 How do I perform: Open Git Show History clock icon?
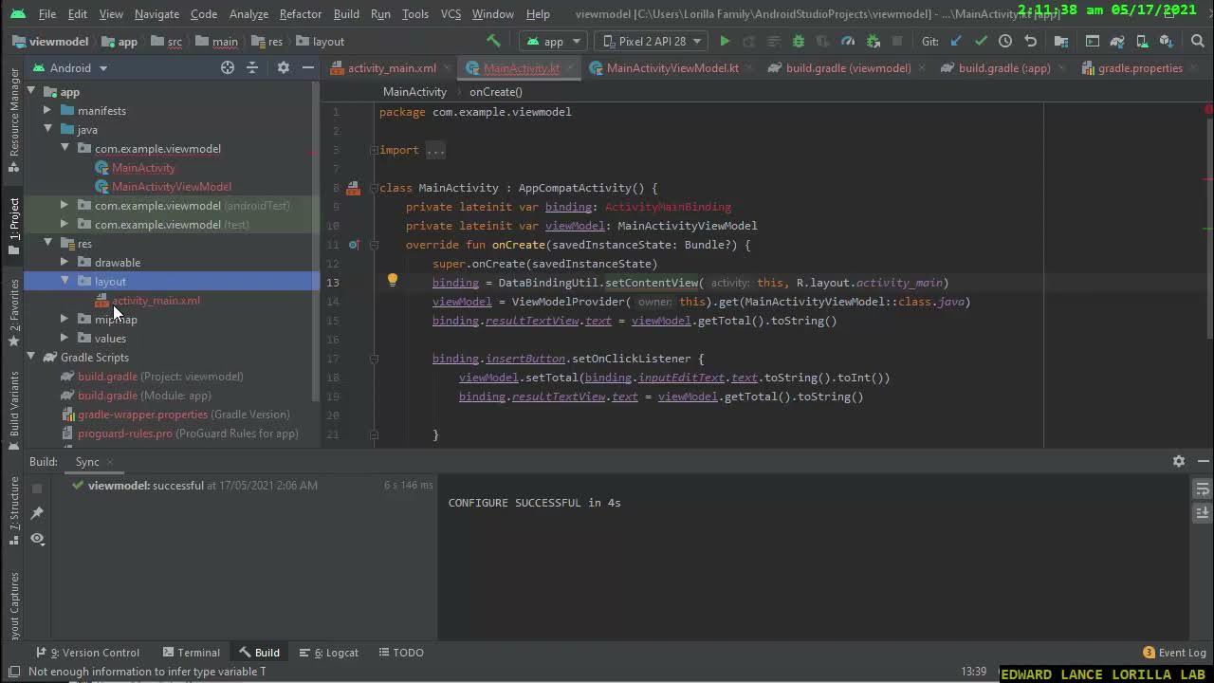coord(1005,41)
